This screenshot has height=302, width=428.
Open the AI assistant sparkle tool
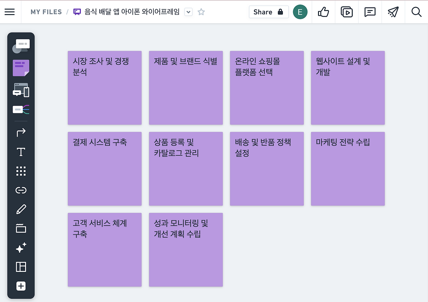coord(21,247)
